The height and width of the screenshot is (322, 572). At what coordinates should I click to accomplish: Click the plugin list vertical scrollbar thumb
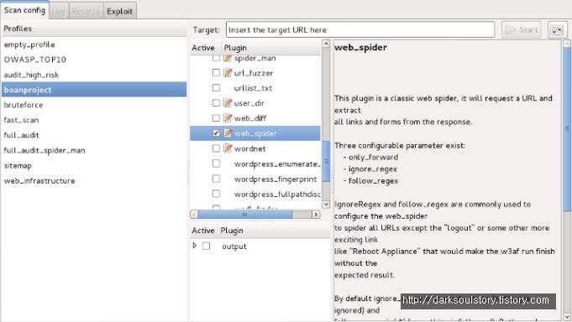326,161
